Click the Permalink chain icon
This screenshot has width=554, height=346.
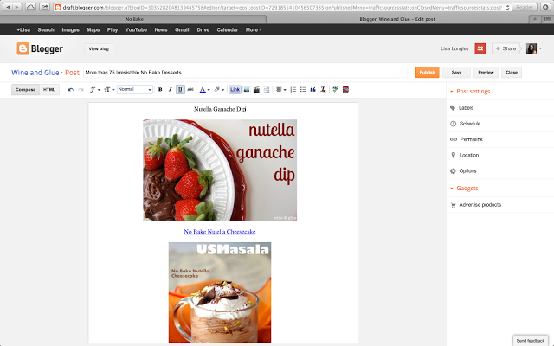[454, 139]
